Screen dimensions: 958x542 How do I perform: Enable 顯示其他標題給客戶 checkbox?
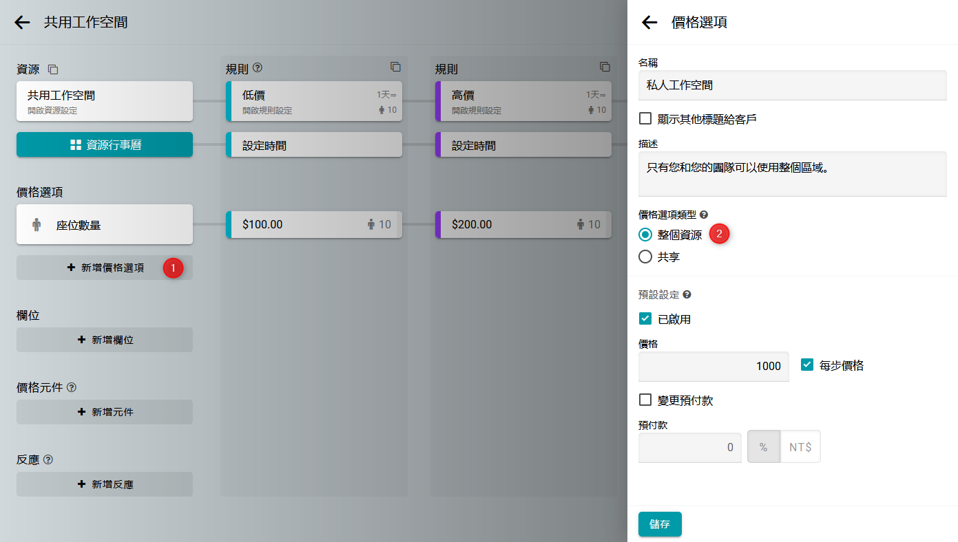pos(645,118)
